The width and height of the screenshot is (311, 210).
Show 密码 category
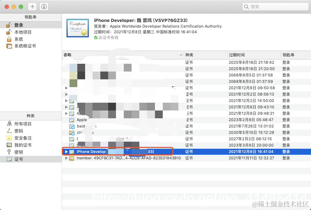pyautogui.click(x=31, y=131)
